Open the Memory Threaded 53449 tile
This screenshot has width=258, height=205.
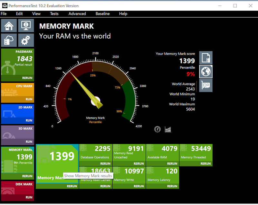(x=196, y=153)
